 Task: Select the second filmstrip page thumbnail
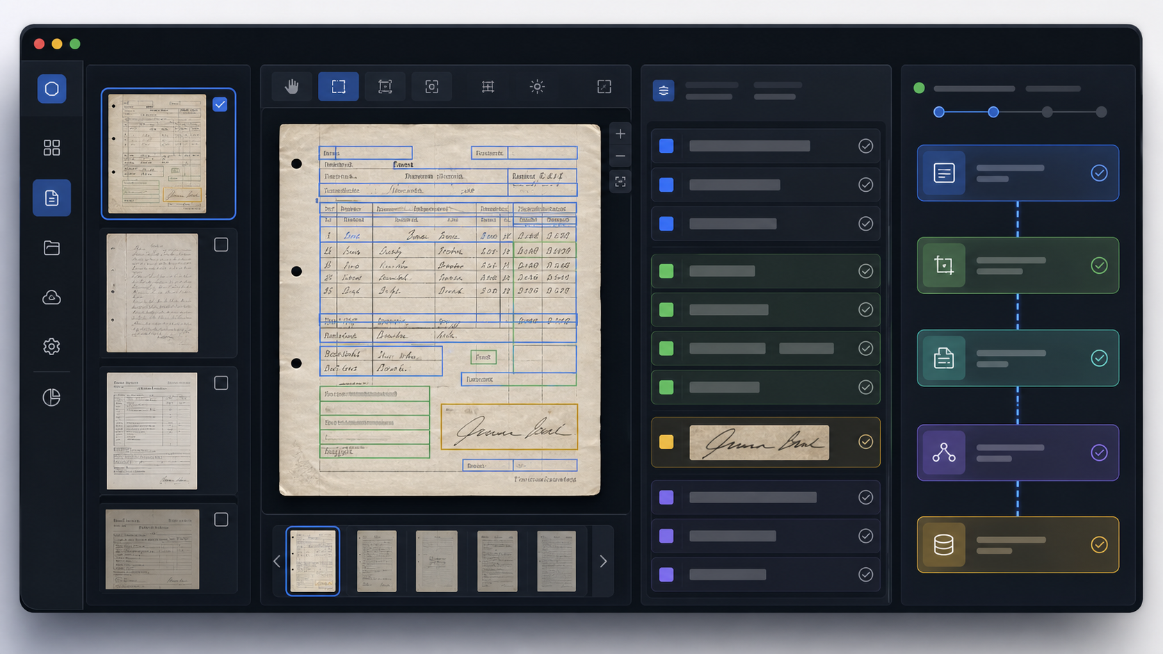[377, 561]
